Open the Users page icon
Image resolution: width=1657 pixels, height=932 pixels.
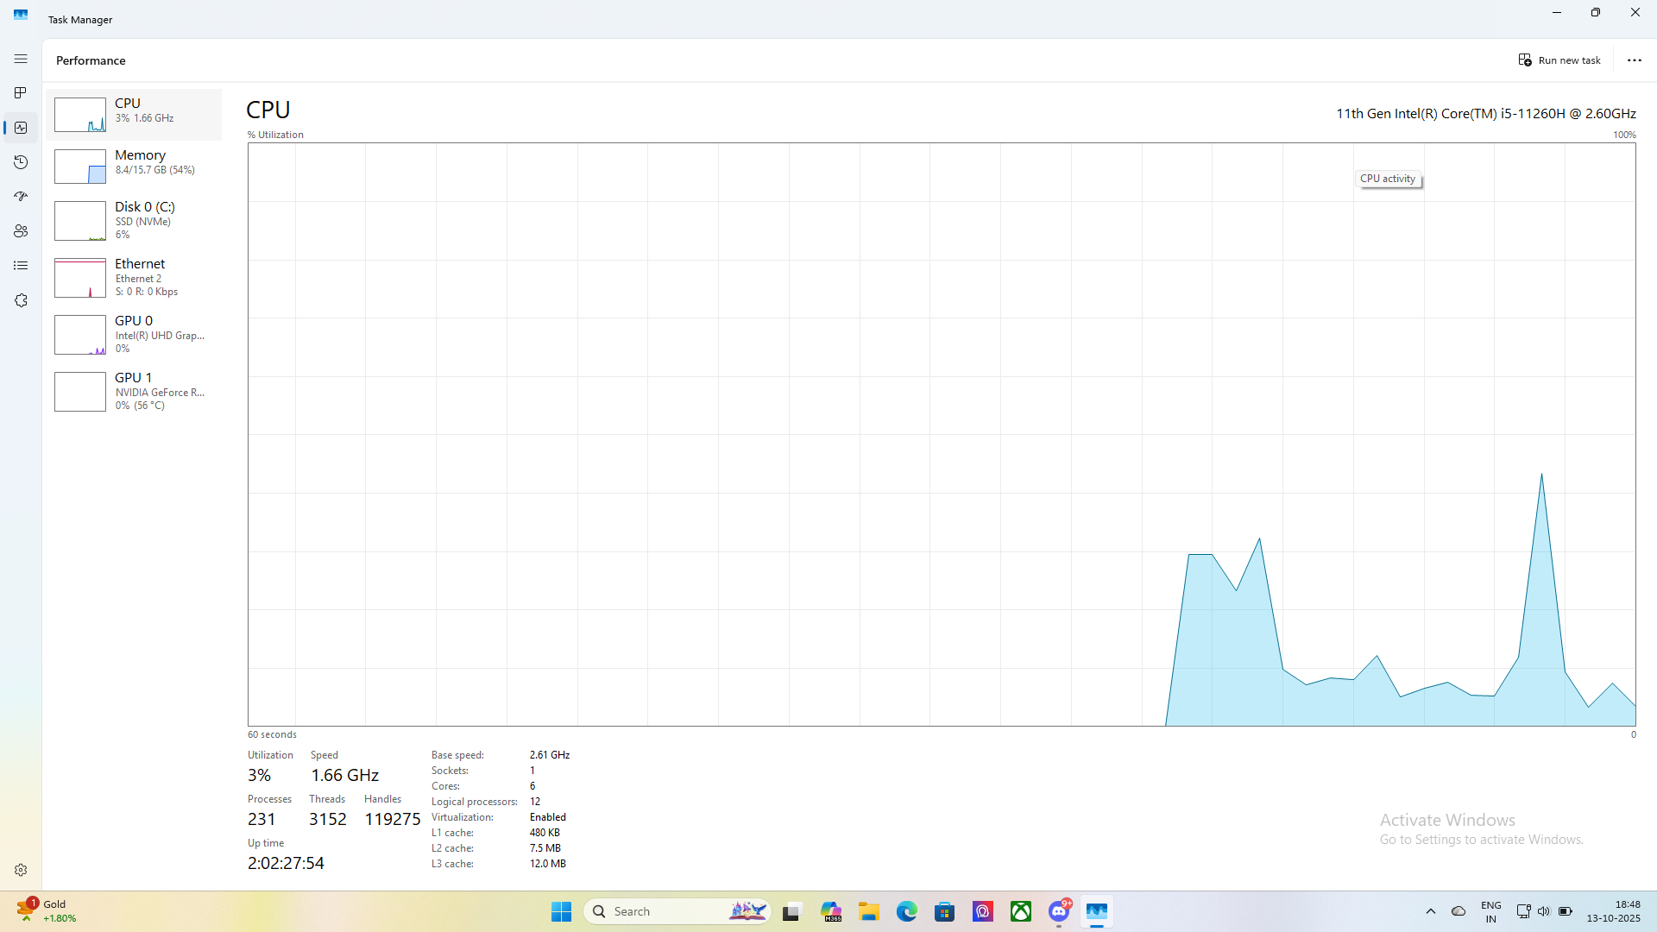(21, 231)
